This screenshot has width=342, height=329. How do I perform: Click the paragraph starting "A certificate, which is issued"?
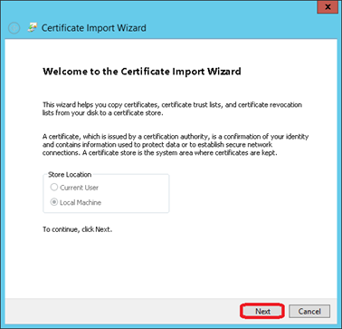(176, 145)
